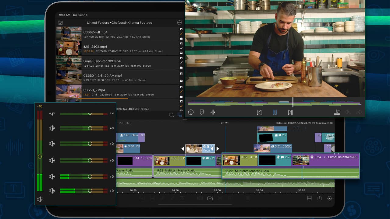Mute the bottom track in the audio mixer

pyautogui.click(x=52, y=191)
